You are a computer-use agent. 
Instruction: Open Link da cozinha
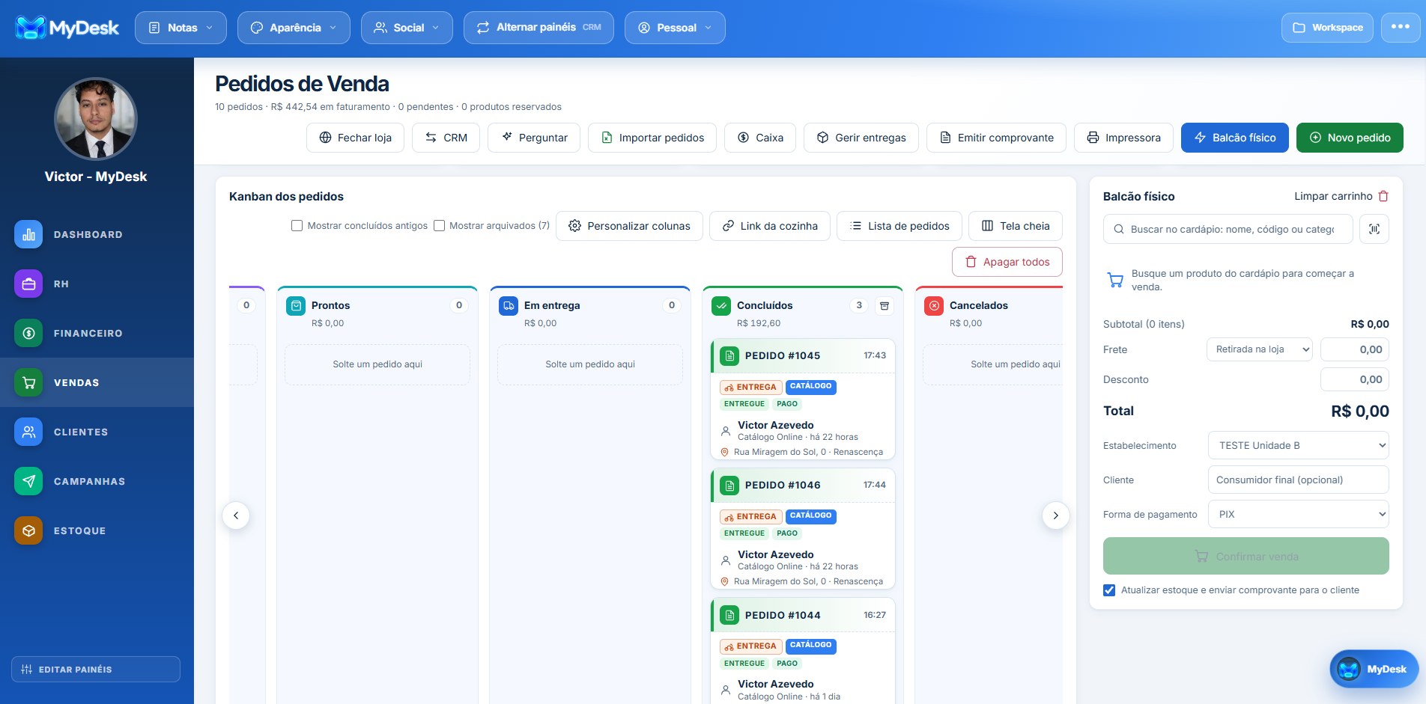pyautogui.click(x=770, y=226)
